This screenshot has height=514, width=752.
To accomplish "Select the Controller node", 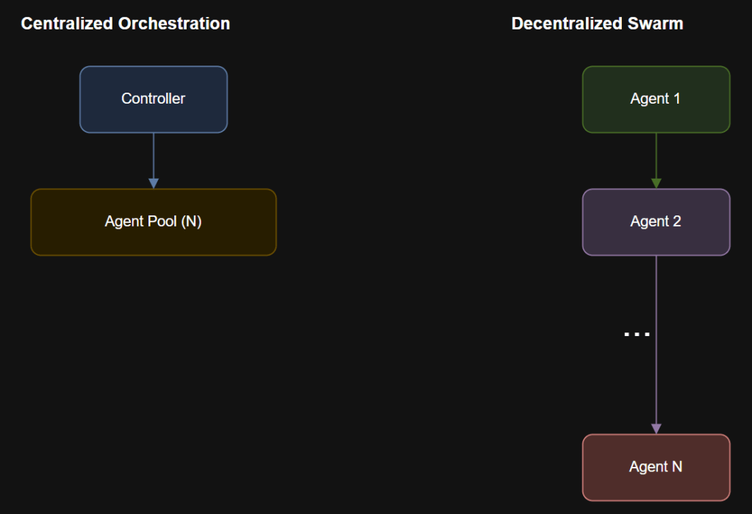I will coord(153,99).
